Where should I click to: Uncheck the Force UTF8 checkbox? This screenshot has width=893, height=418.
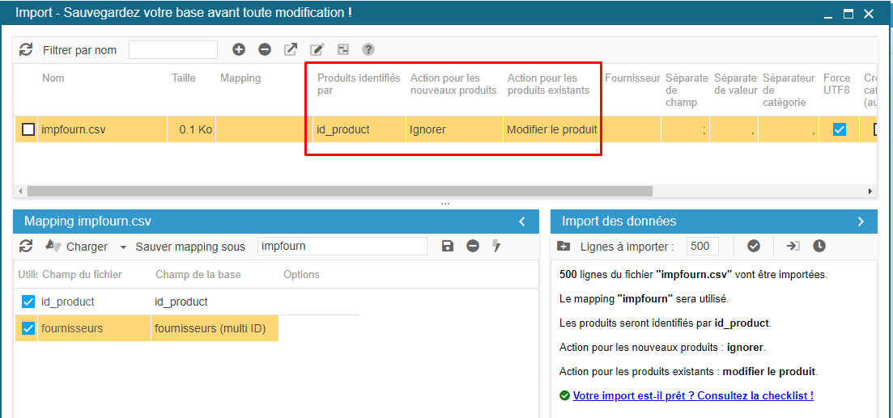click(840, 129)
